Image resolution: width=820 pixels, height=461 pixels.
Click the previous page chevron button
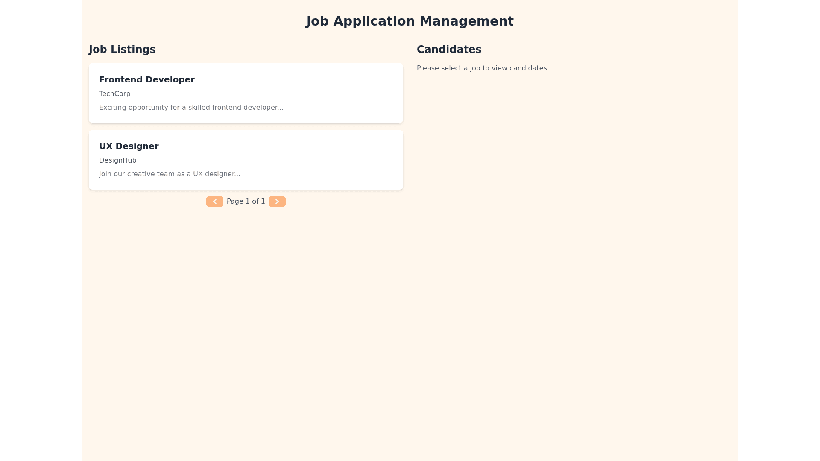(x=214, y=201)
